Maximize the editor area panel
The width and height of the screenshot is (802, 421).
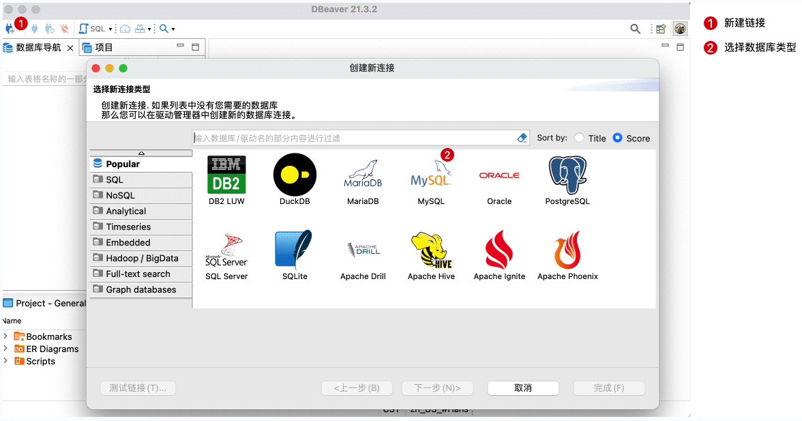point(680,47)
